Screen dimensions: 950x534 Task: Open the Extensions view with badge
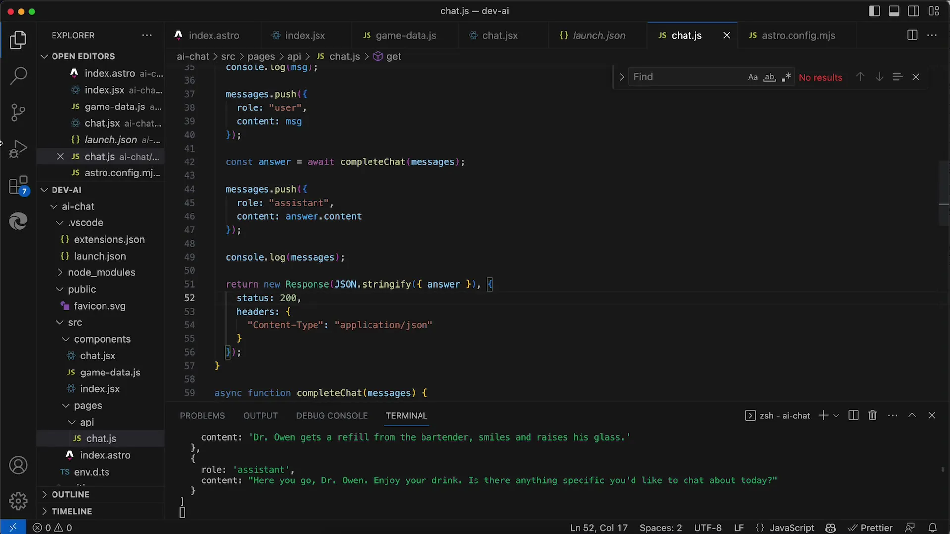click(x=18, y=186)
